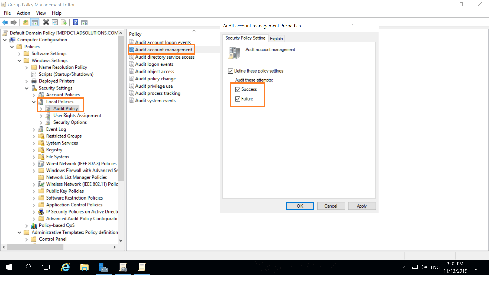
Task: Toggle the Success audit checkbox
Action: [x=238, y=89]
